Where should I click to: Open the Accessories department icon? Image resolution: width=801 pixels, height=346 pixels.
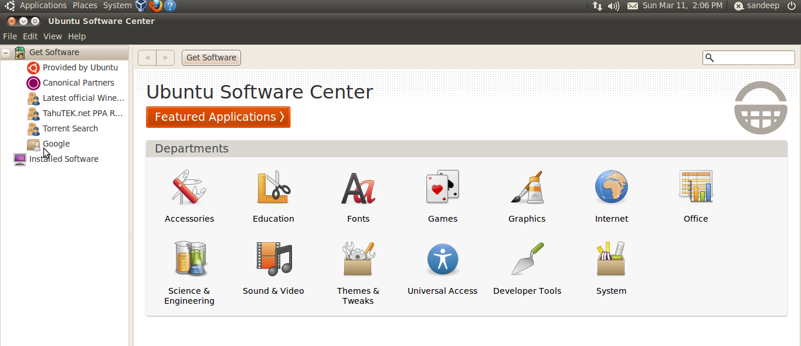tap(189, 187)
